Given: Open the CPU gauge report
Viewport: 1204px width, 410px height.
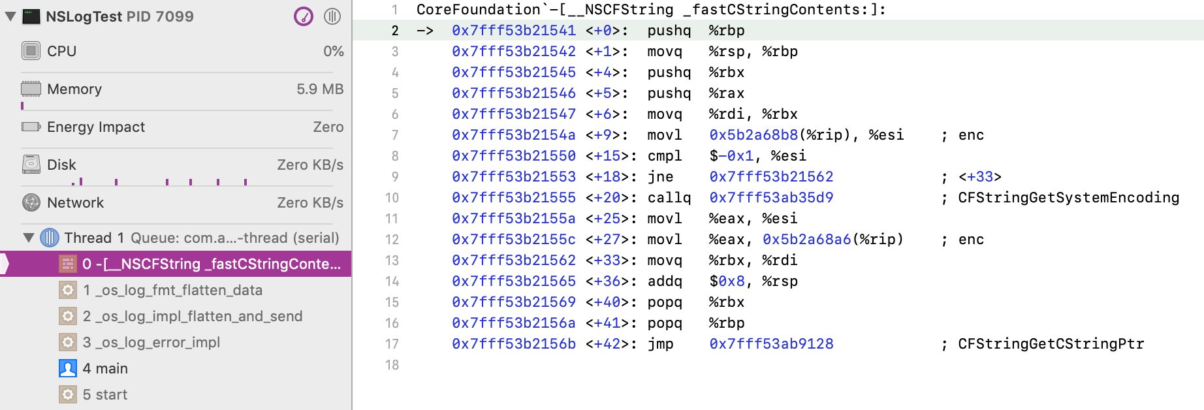Looking at the screenshot, I should tap(62, 51).
